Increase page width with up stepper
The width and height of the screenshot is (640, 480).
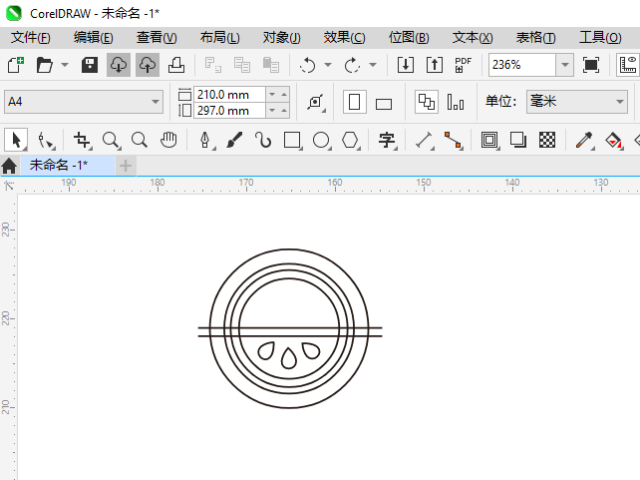[x=284, y=95]
